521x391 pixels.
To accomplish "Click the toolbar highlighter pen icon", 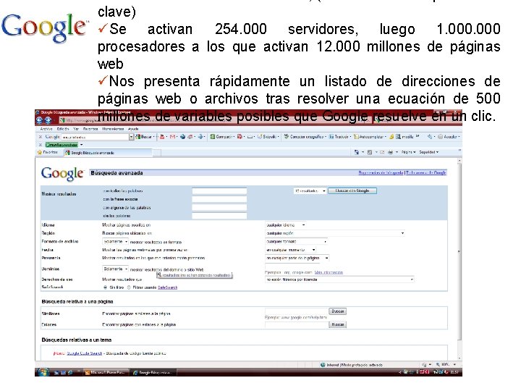I will coord(391,137).
